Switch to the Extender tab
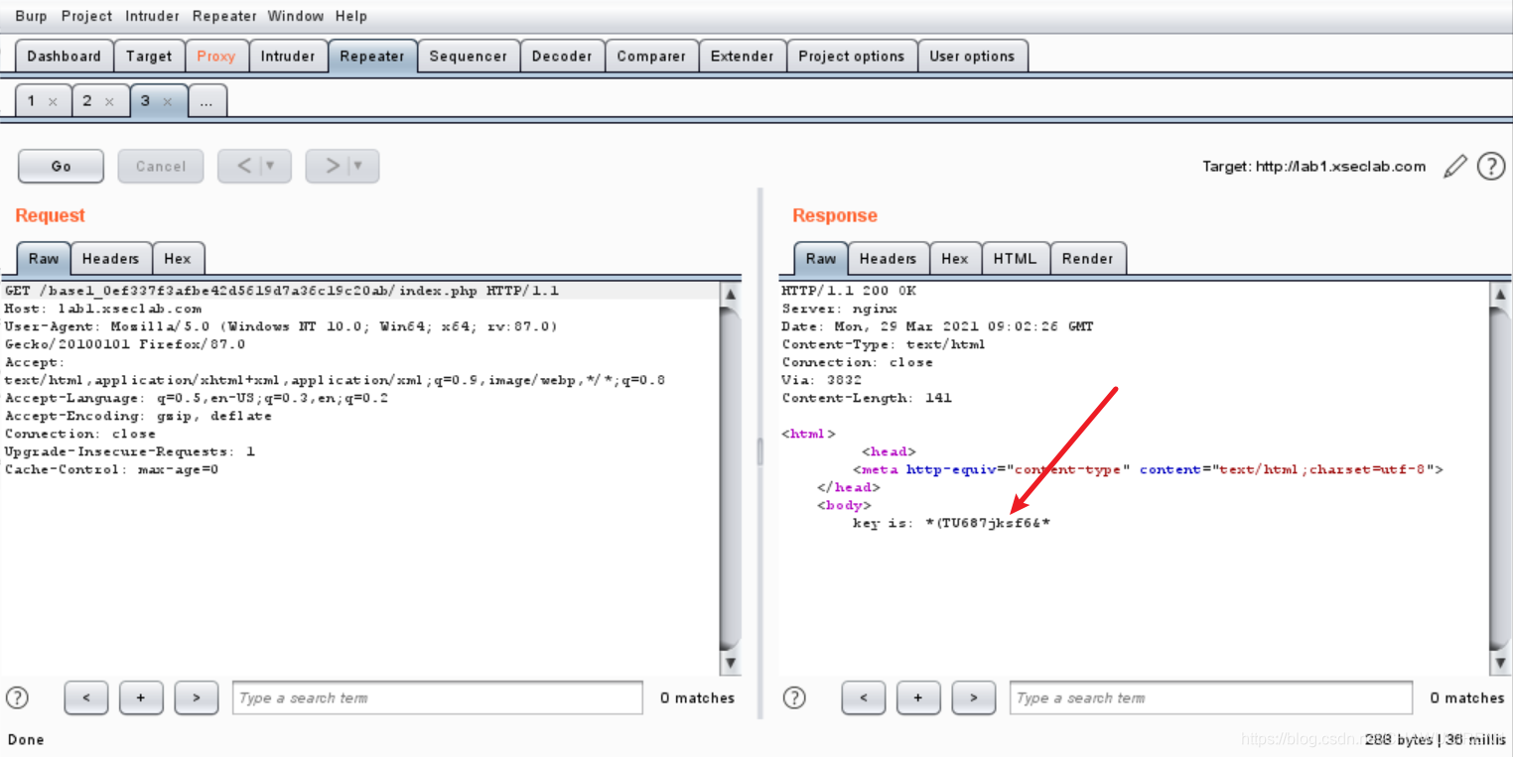The image size is (1513, 757). click(x=742, y=56)
